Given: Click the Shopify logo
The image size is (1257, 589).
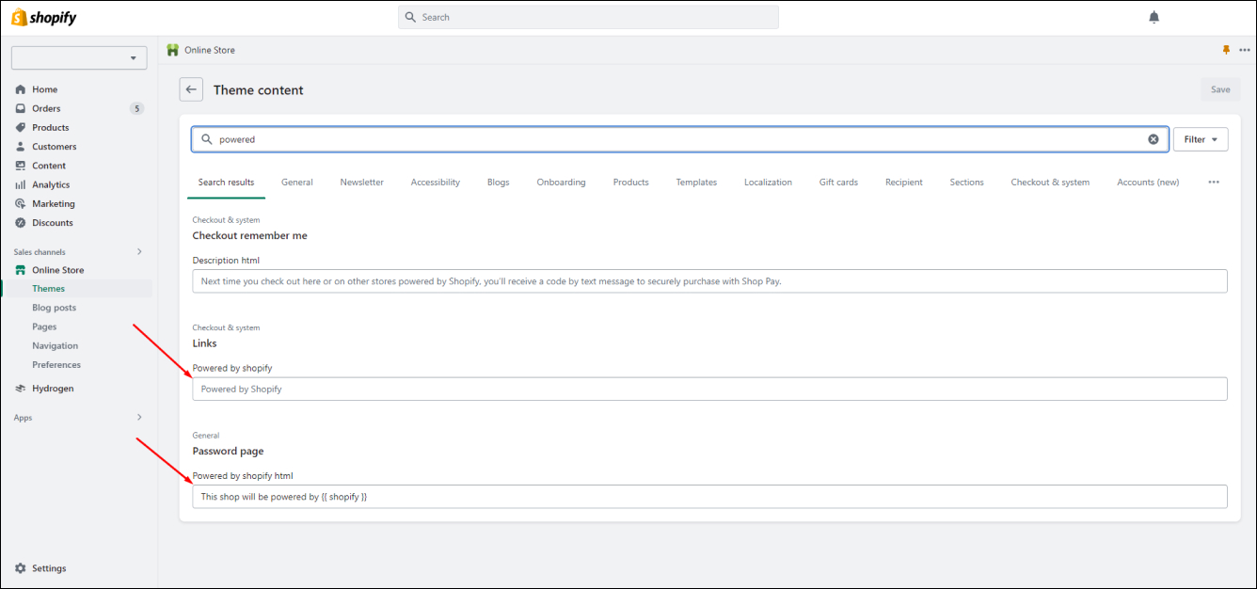Looking at the screenshot, I should (x=44, y=17).
